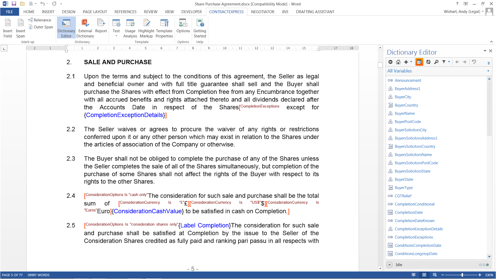Expand the Idle status panel chevron
The width and height of the screenshot is (496, 279).
point(390,265)
